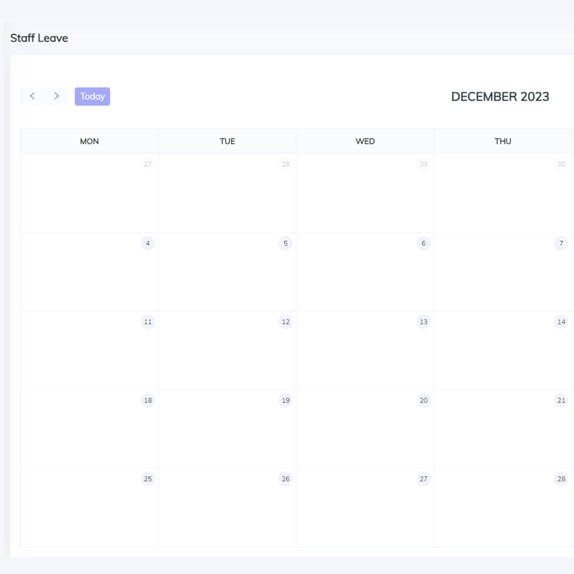This screenshot has width=574, height=574.
Task: Pick December 19 date badge
Action: point(286,400)
